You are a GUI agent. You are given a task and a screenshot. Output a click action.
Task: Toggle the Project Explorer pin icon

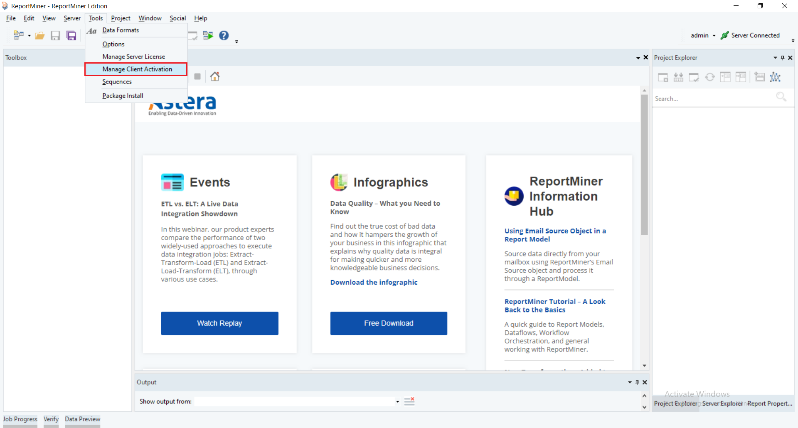783,58
